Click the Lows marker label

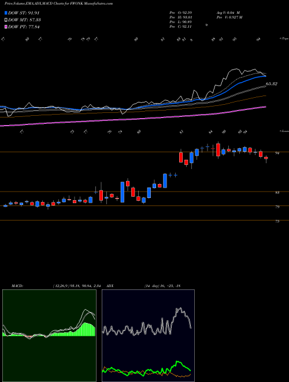click(284, 131)
